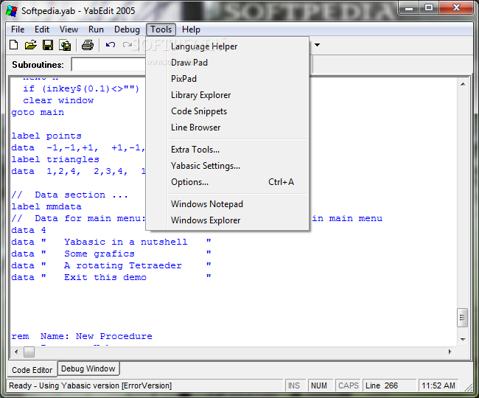Click the INS status bar indicator

click(294, 385)
